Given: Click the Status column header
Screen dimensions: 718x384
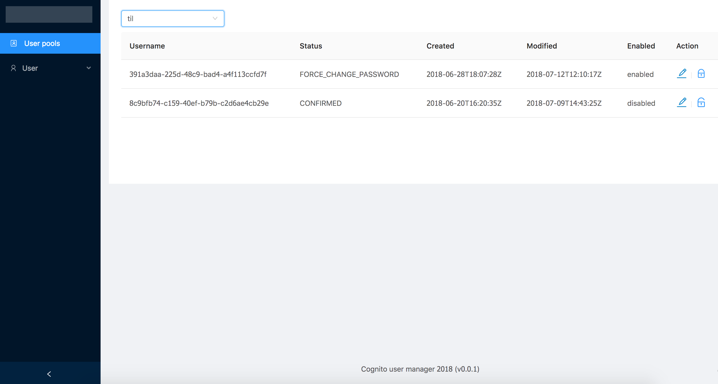Looking at the screenshot, I should tap(311, 46).
